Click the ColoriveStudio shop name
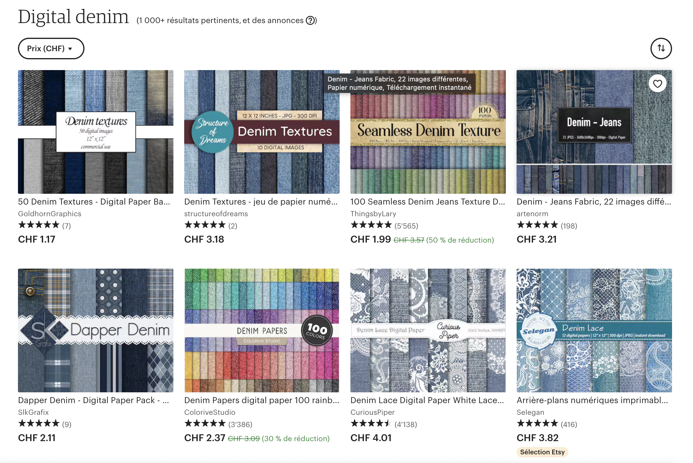 pyautogui.click(x=210, y=412)
